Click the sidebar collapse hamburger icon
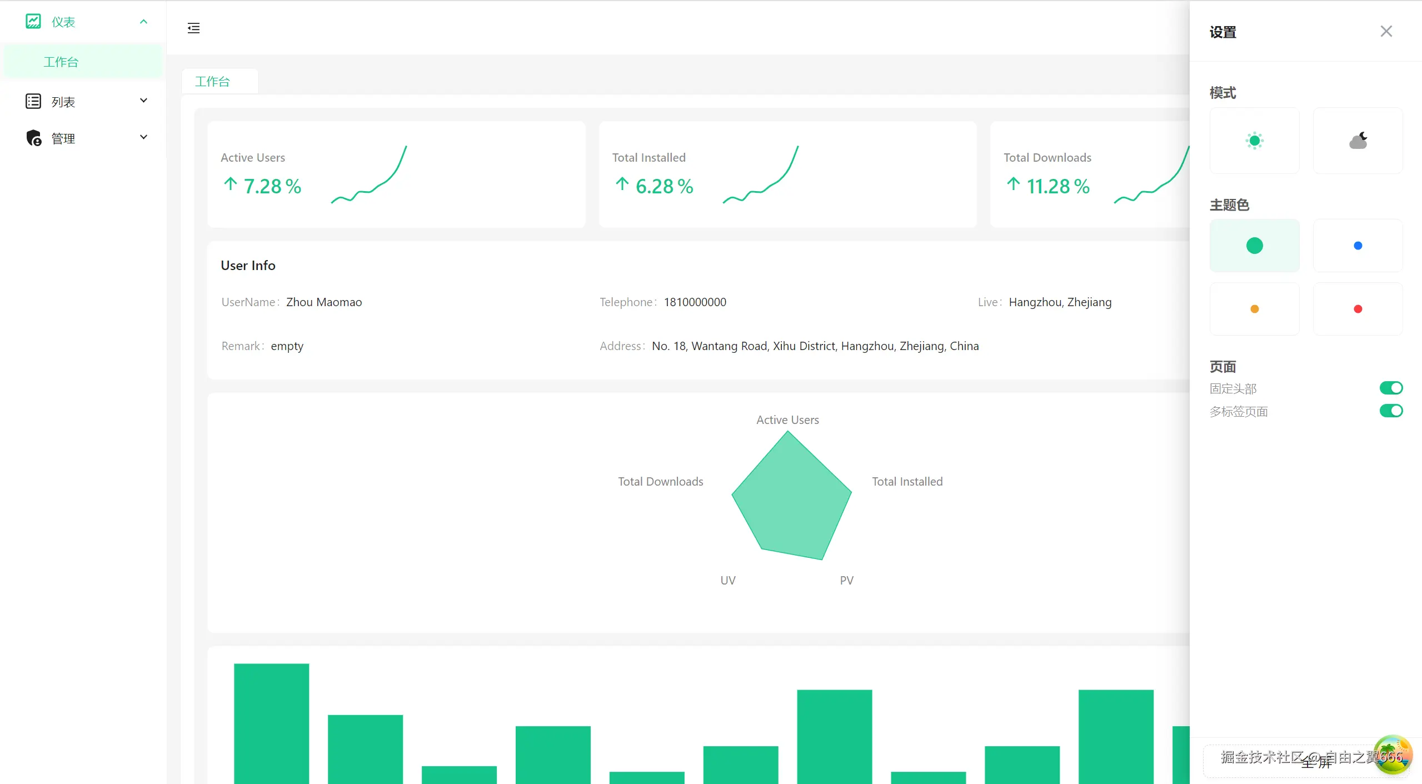The image size is (1422, 784). [x=193, y=28]
